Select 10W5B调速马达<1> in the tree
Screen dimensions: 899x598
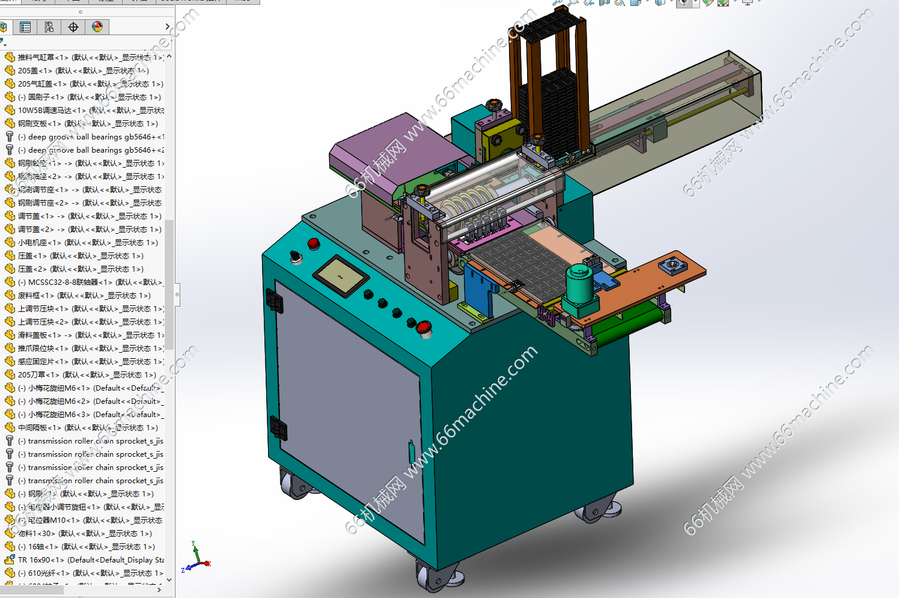click(x=52, y=111)
